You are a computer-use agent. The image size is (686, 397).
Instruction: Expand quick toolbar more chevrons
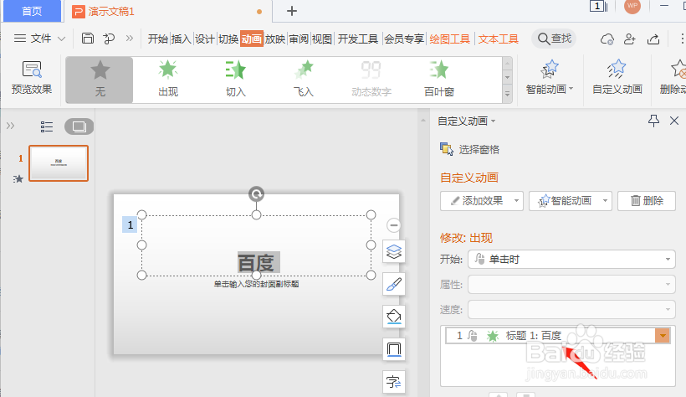(x=130, y=39)
